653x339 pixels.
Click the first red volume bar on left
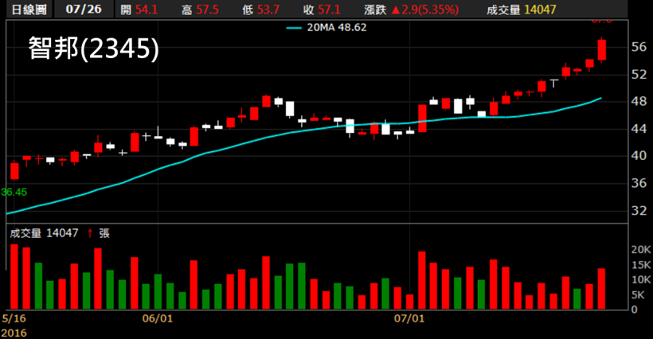(x=14, y=277)
